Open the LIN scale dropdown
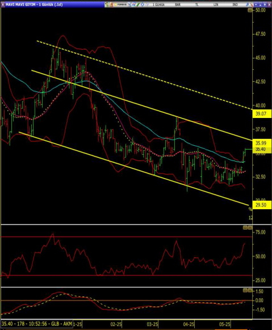 (216, 5)
